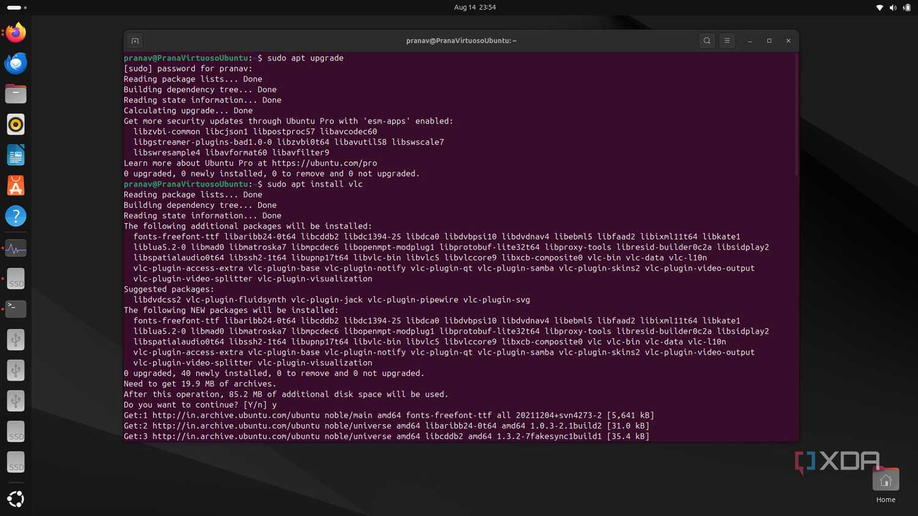Click the 'libswresample4 libavformat60 libavfilter9' line
The image size is (918, 516).
click(231, 153)
